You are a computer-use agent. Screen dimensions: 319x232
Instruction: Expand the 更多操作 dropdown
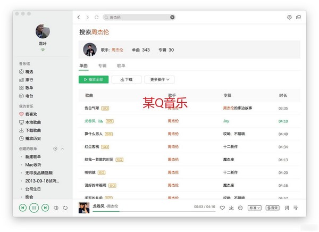coord(159,79)
